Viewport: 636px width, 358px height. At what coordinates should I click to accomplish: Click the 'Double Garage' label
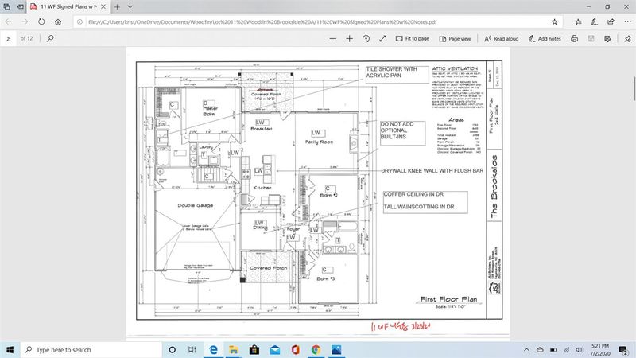[x=195, y=205]
